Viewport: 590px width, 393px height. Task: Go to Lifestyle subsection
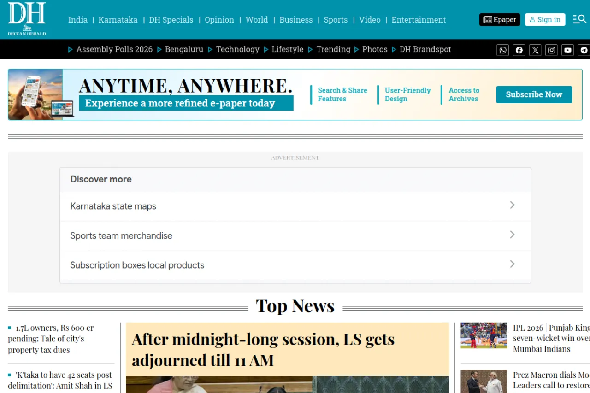pyautogui.click(x=288, y=49)
